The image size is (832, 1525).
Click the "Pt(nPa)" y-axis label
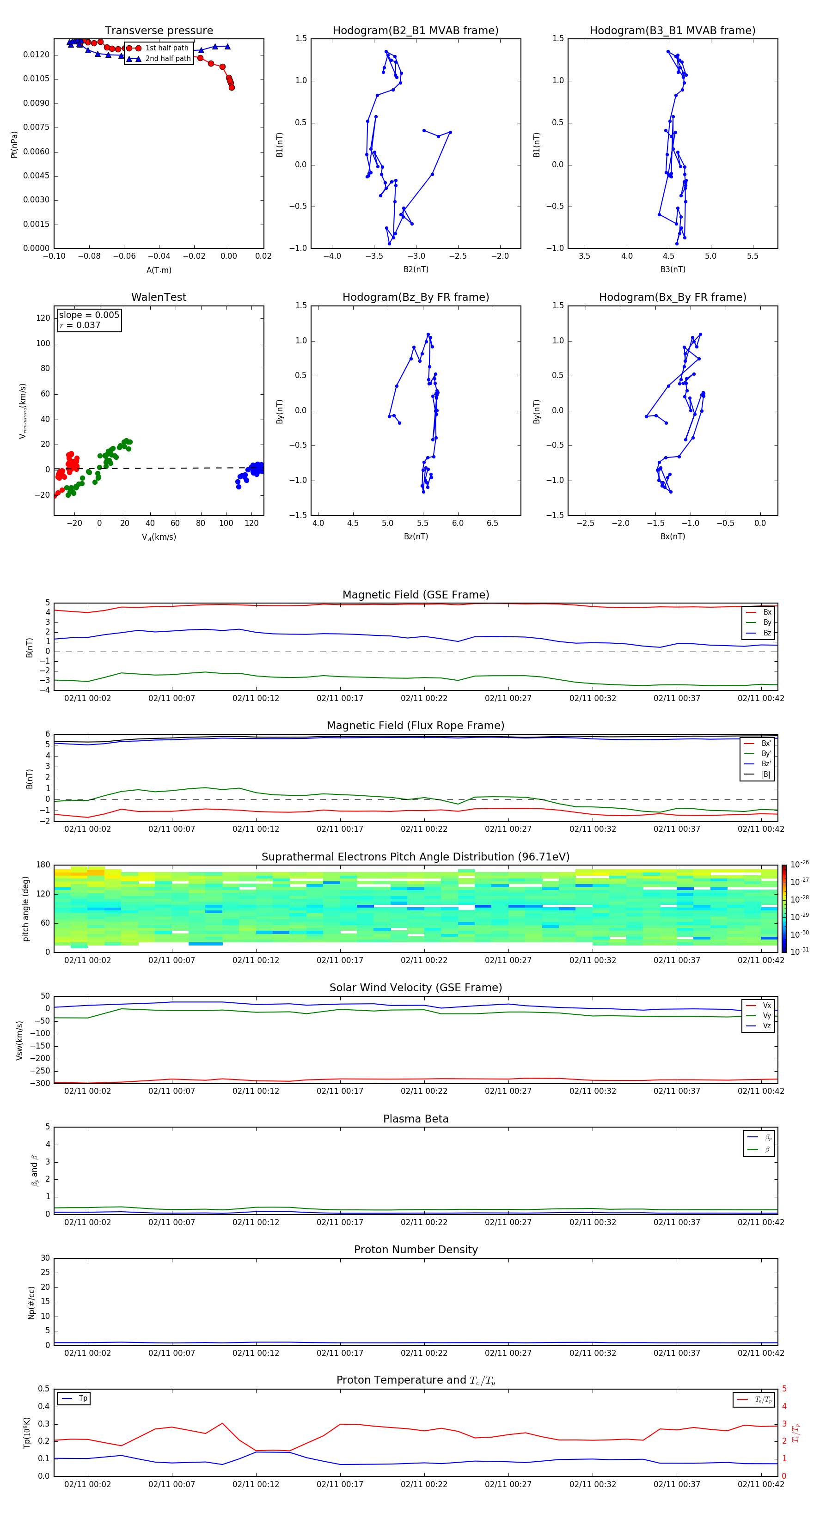click(14, 144)
